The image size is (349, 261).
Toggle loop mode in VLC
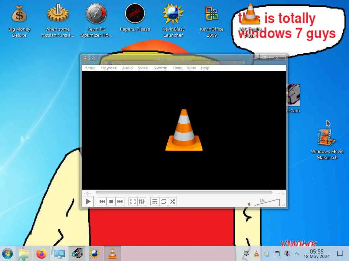(x=164, y=202)
